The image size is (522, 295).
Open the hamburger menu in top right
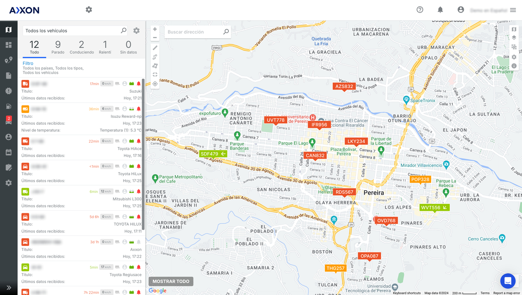(513, 10)
